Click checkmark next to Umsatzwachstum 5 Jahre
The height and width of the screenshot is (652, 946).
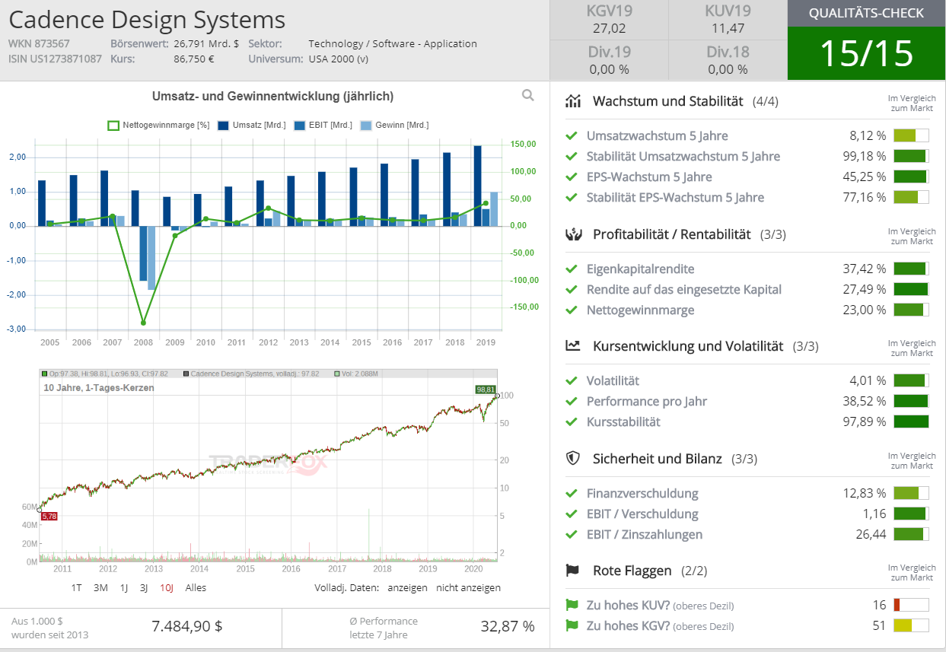click(x=572, y=136)
